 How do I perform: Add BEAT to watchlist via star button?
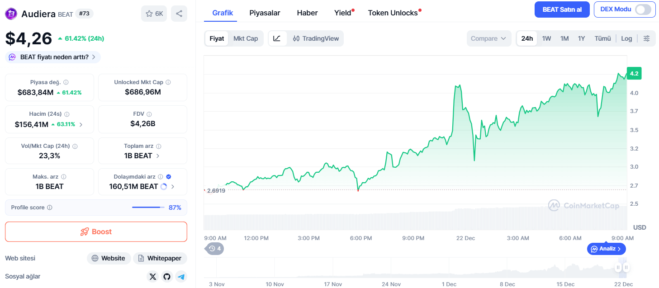[154, 14]
